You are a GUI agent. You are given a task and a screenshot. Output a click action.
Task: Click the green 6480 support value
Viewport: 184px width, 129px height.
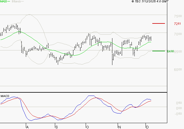pos(171,51)
